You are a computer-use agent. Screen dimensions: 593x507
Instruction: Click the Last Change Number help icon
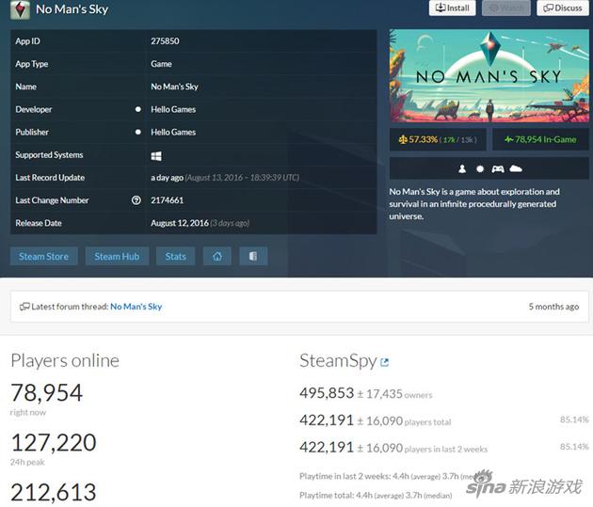pos(136,200)
